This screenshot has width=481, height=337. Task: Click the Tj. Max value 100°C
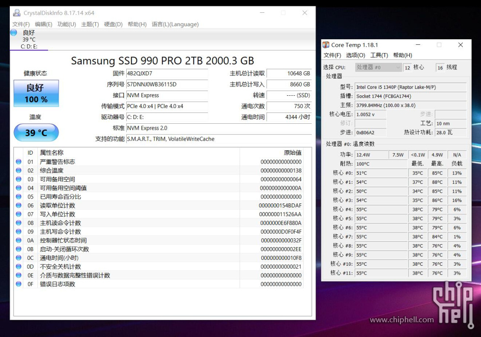381,164
